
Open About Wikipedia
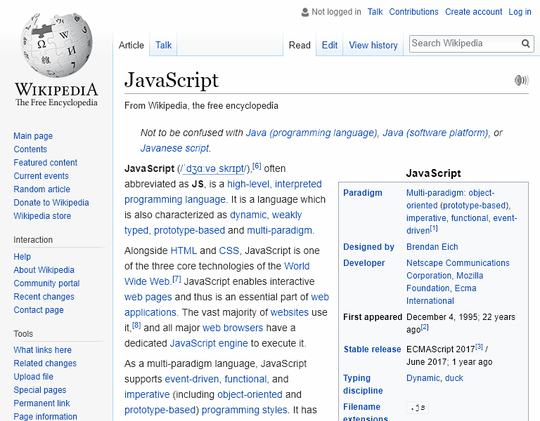point(44,270)
